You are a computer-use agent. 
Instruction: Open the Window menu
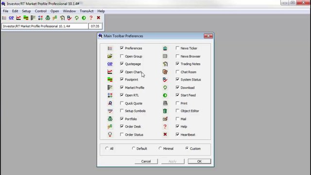[x=69, y=11]
